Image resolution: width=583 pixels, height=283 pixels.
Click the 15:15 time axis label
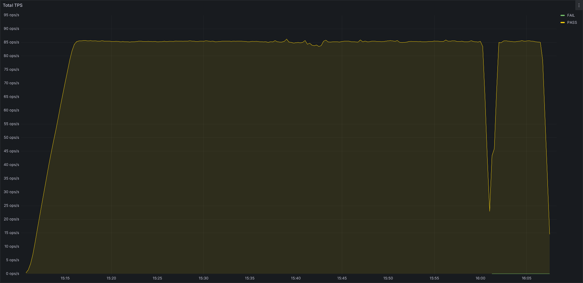65,278
